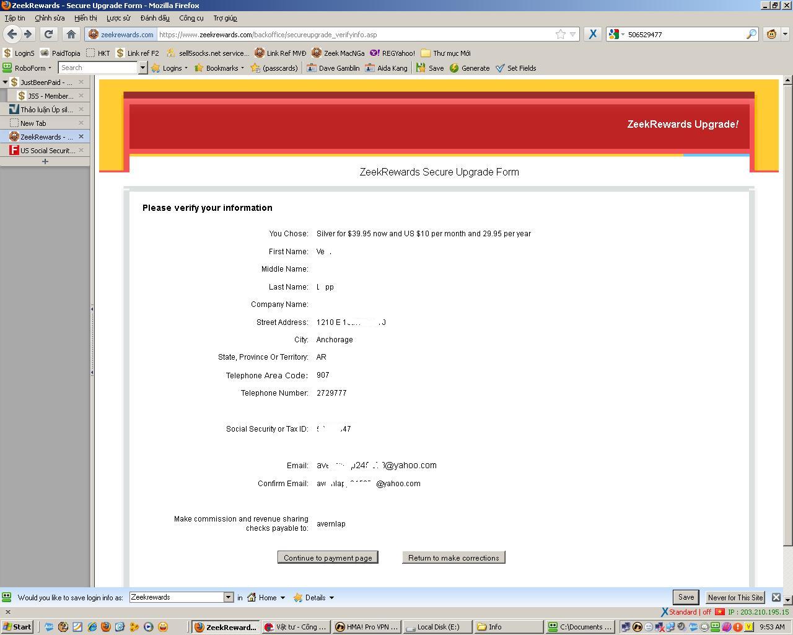Click the HMA tray icon
793x635 pixels.
pyautogui.click(x=637, y=627)
